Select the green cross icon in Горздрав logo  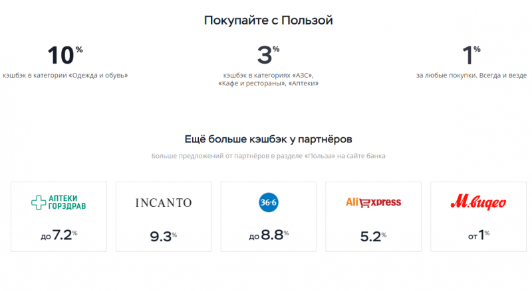[39, 202]
